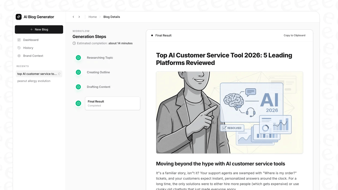The width and height of the screenshot is (338, 190).
Task: Toggle the Drafting Content completion check
Action: 78,87
